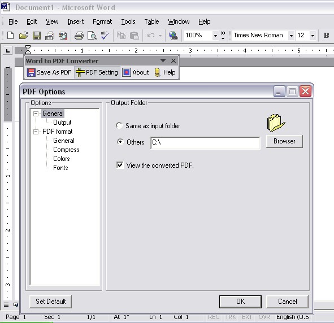
Task: Select Fonts in the options tree
Action: coord(60,168)
